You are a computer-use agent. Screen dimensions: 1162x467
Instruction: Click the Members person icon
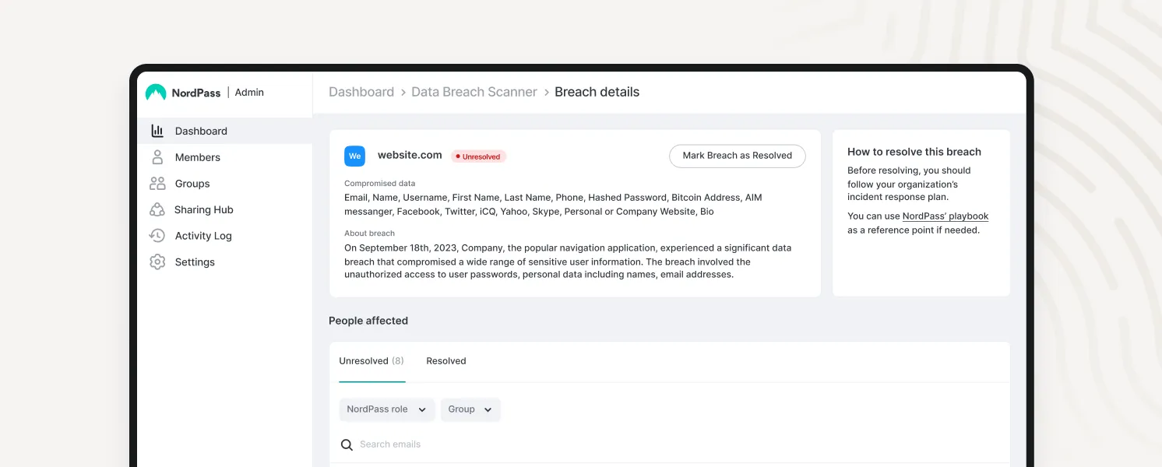[x=157, y=157]
